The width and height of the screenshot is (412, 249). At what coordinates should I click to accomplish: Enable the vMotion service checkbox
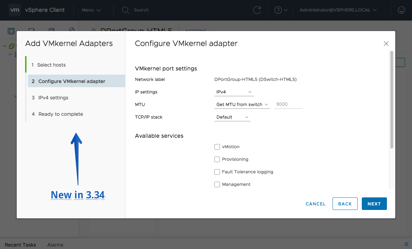tap(217, 147)
